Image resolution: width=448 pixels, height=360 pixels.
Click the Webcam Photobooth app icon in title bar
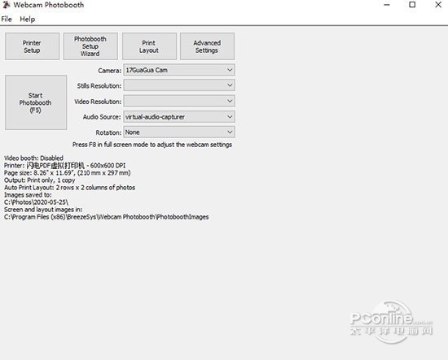click(x=7, y=5)
